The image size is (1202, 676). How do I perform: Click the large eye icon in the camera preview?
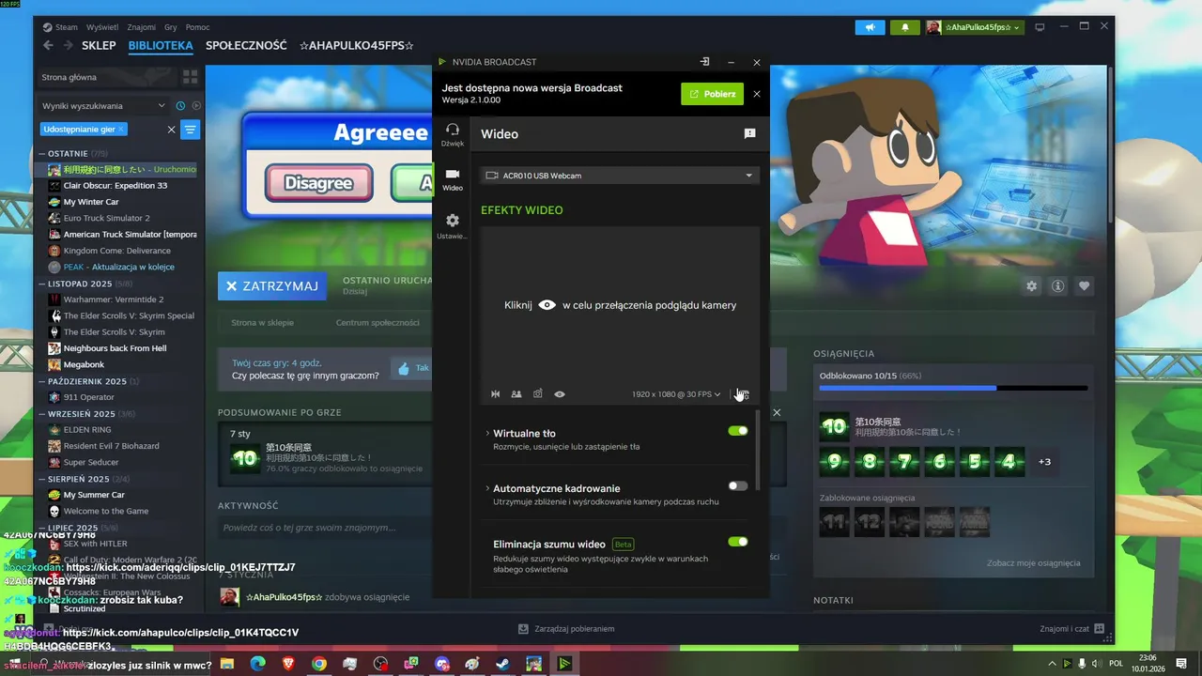[x=547, y=305]
